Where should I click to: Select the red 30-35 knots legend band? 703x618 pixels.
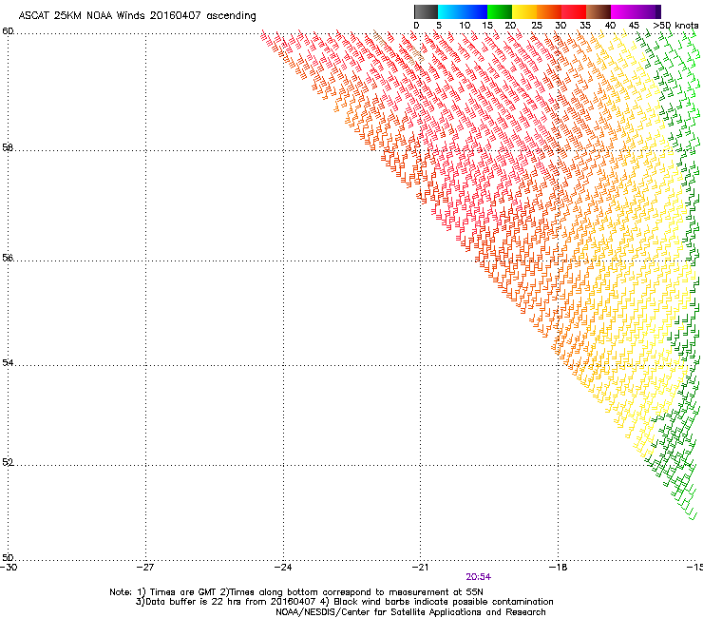pos(574,11)
